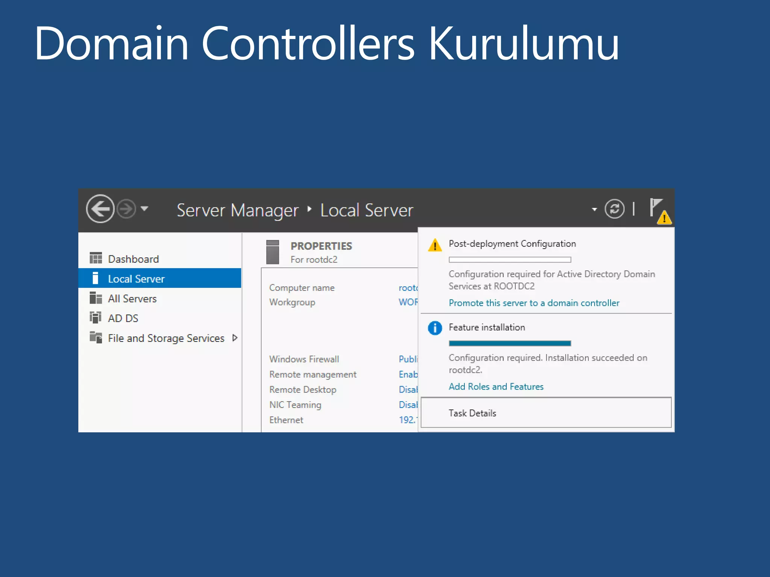
Task: Select Dashboard in the sidebar
Action: 159,259
